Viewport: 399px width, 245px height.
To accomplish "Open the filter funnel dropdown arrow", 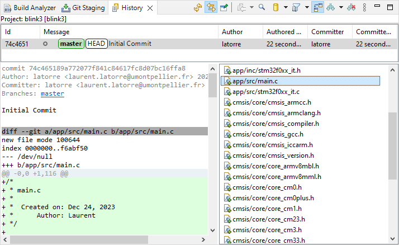I will (307, 7).
